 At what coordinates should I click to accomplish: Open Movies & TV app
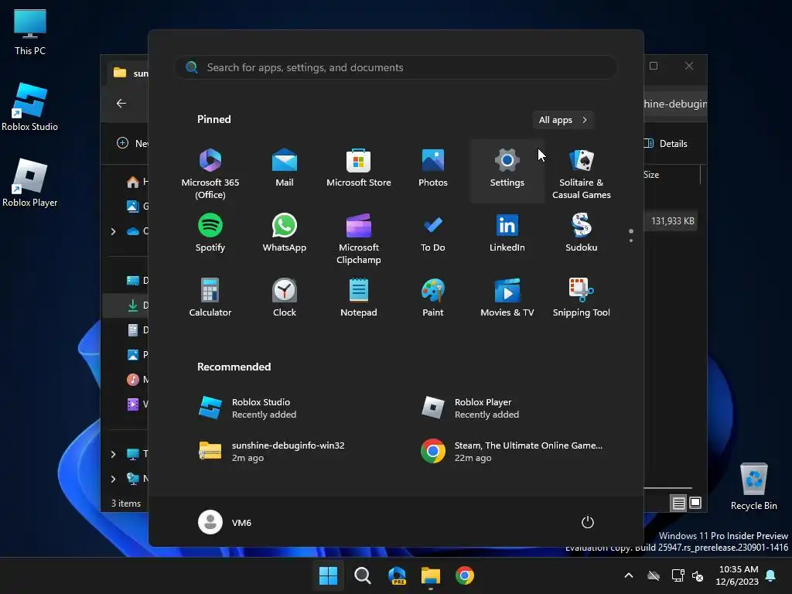tap(507, 297)
